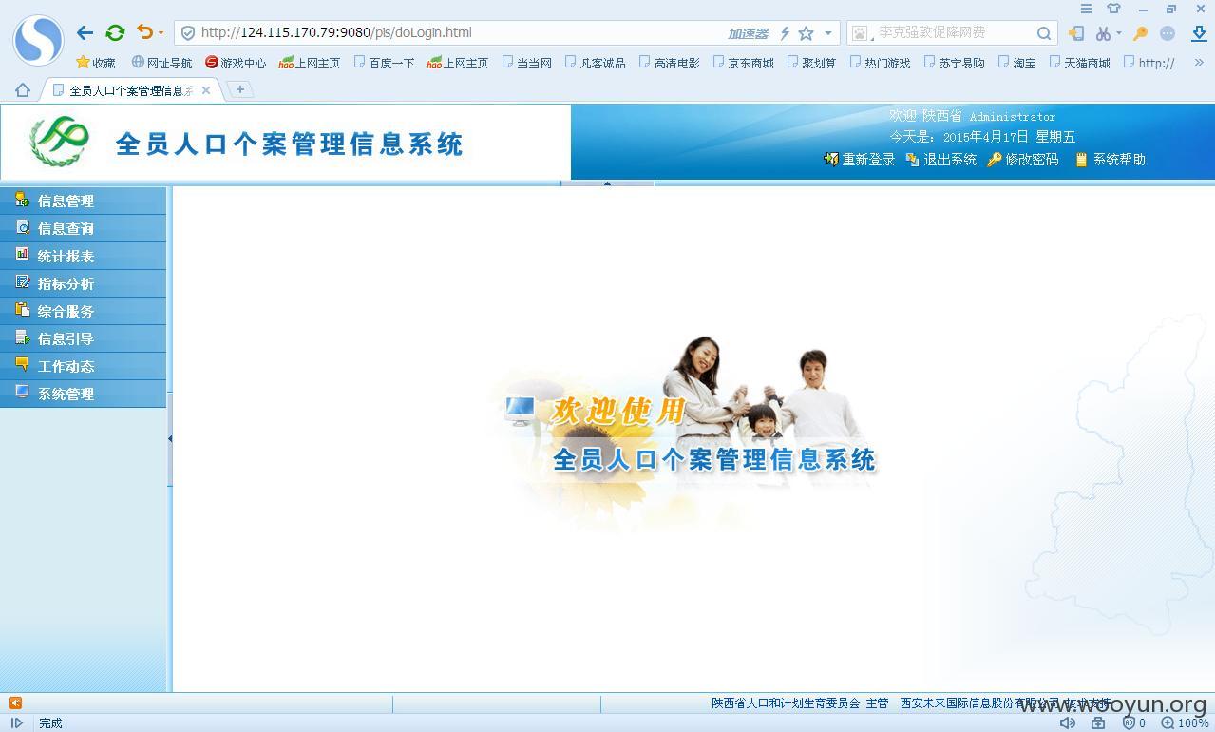This screenshot has width=1215, height=732.
Task: Click 工作动态 speech bubble icon
Action: pos(22,364)
